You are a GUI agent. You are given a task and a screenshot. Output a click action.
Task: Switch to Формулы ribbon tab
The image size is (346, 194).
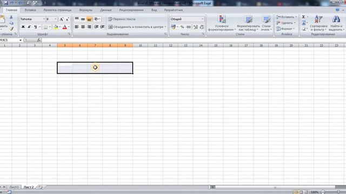pos(85,10)
